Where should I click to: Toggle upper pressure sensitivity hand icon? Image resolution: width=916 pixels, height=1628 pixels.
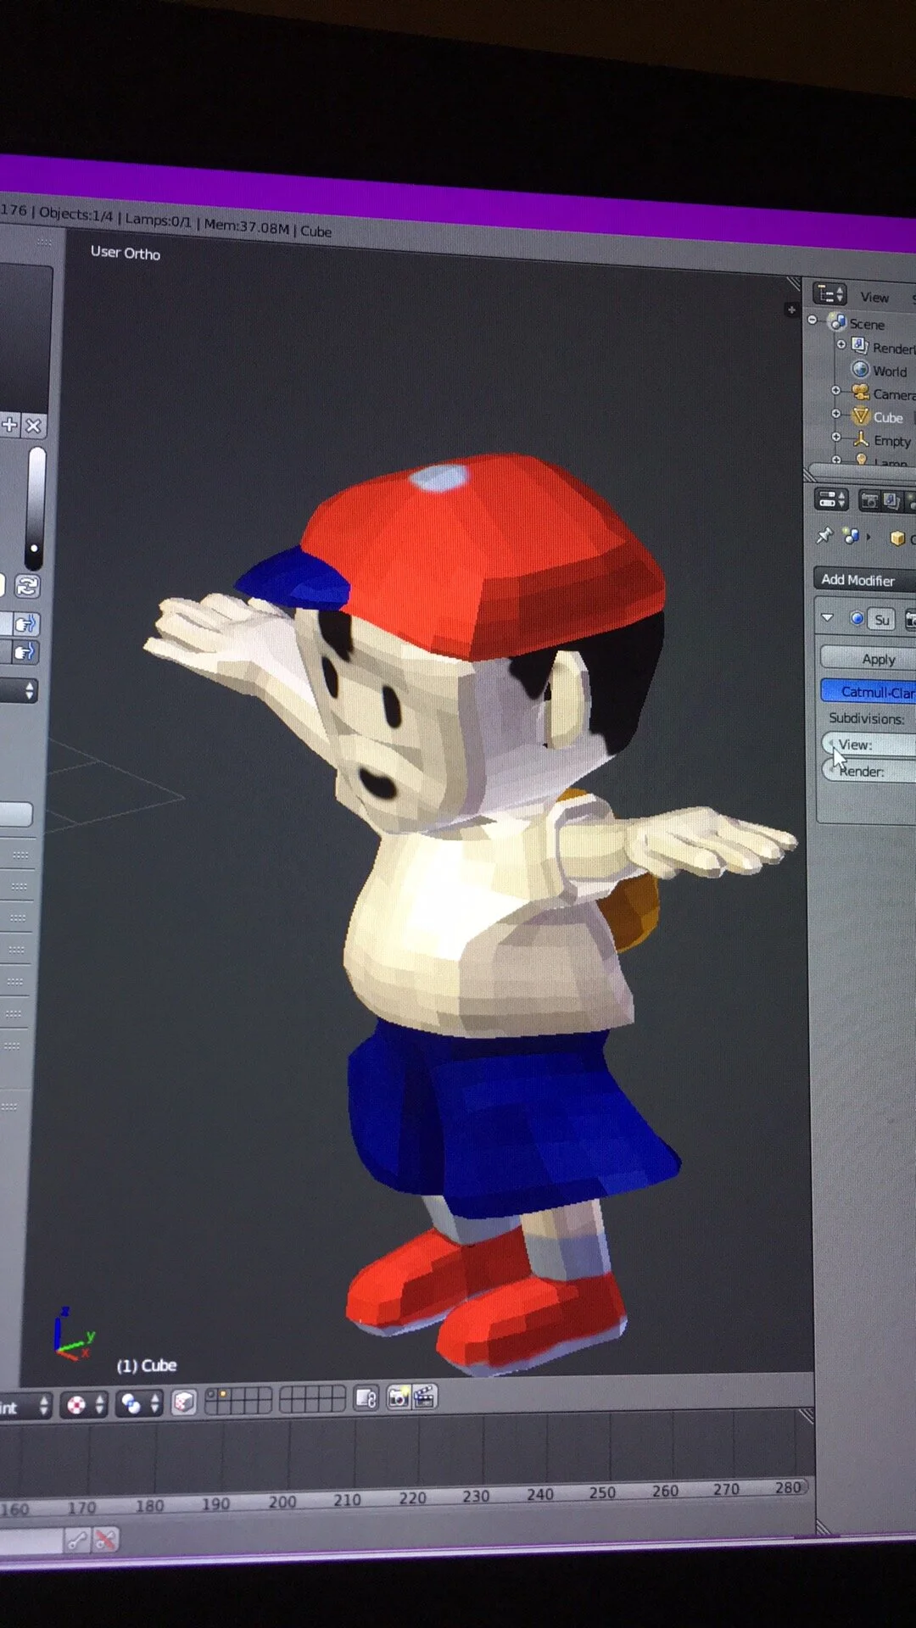25,625
